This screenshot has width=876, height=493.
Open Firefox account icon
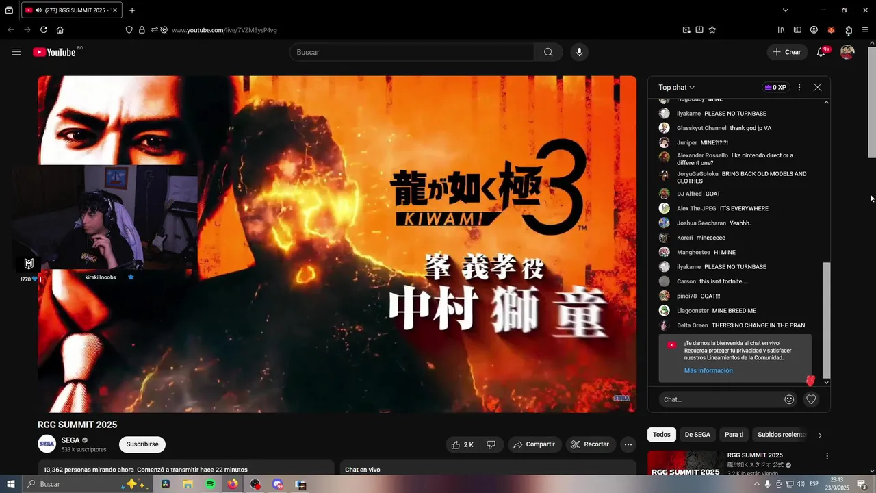814,30
